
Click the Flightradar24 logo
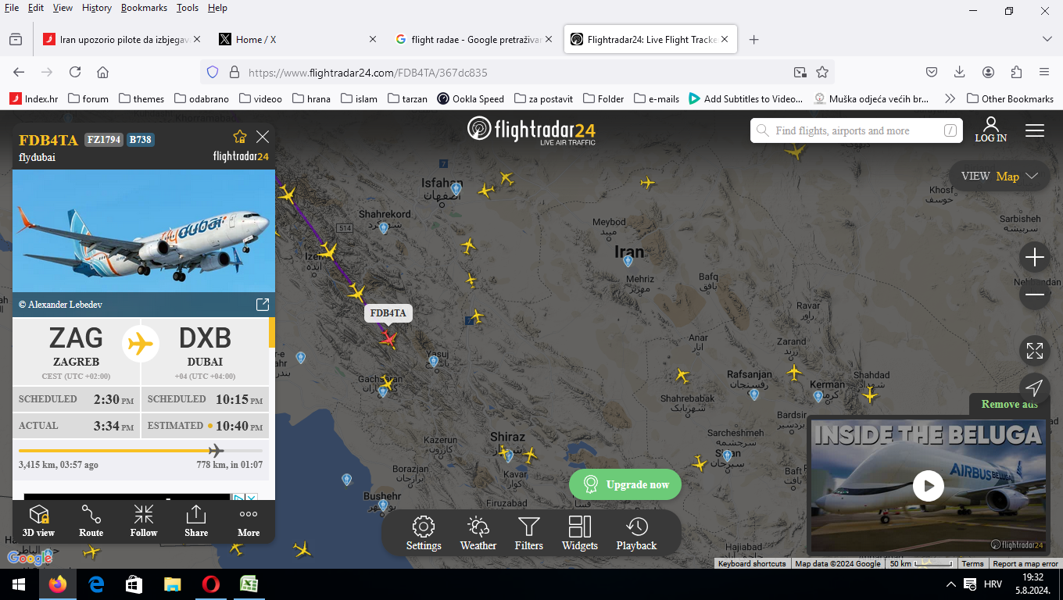(531, 129)
